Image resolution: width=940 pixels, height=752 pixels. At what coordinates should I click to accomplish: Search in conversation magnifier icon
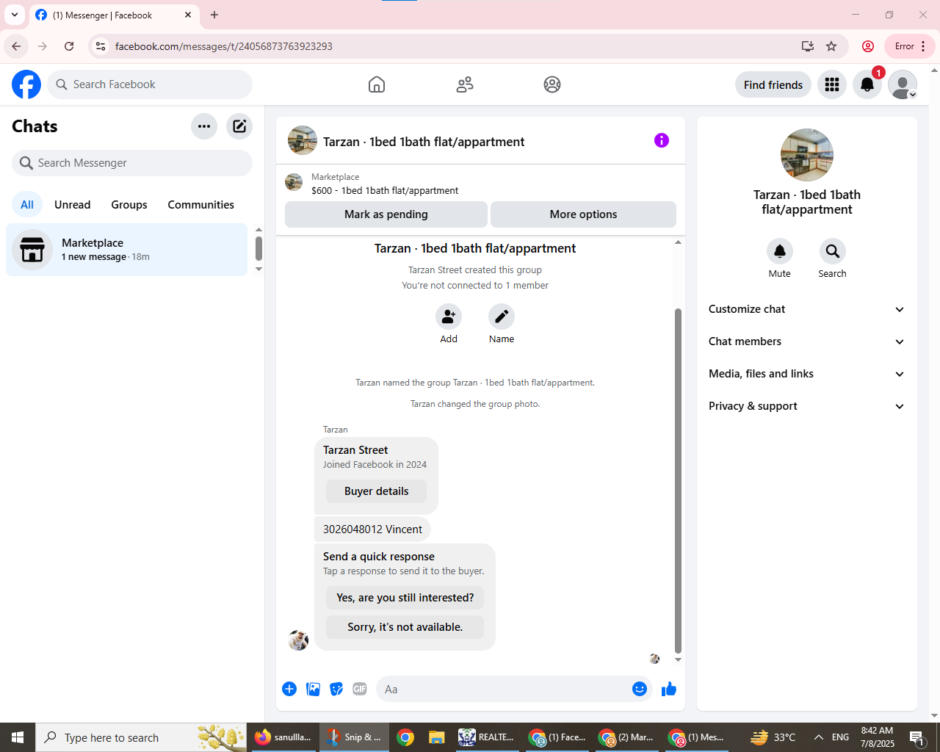pos(833,251)
